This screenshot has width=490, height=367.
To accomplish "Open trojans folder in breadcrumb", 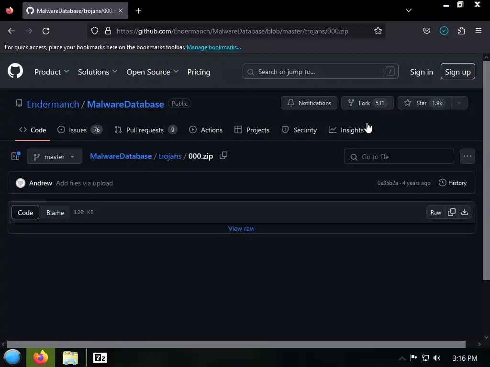I will click(170, 156).
